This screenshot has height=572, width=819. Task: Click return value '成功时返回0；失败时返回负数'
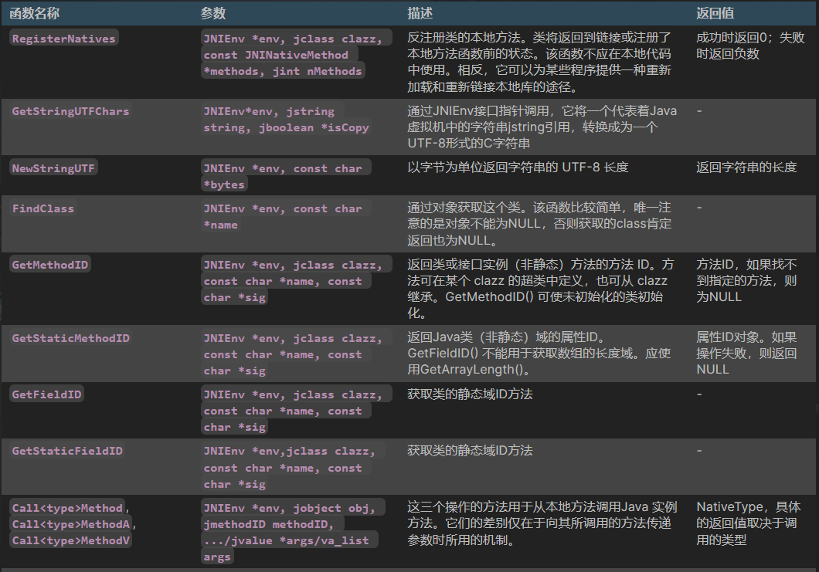[x=750, y=46]
